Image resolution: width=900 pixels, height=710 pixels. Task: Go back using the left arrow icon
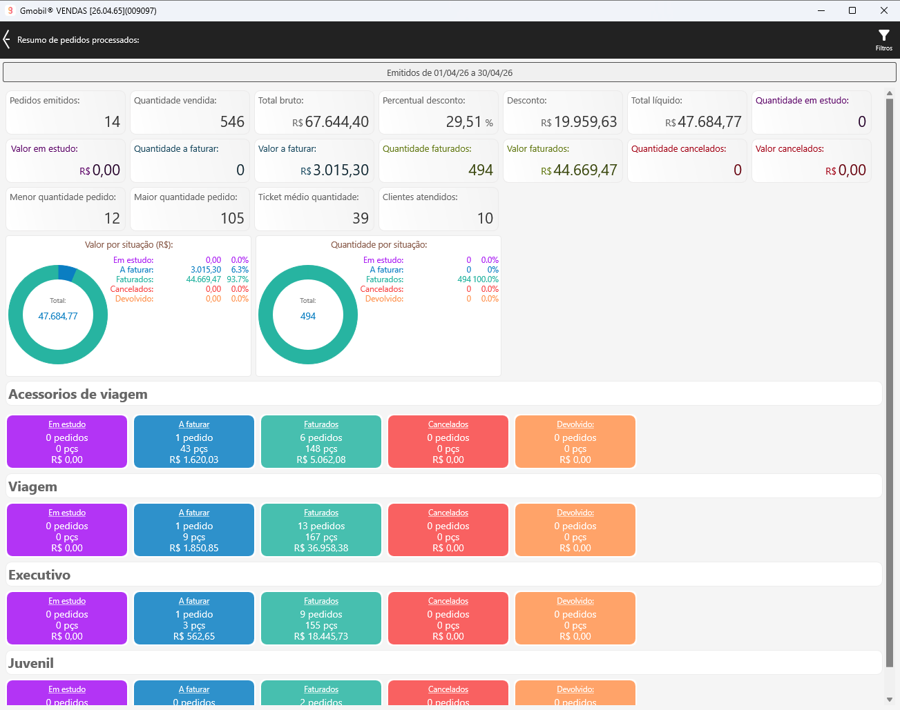7,39
